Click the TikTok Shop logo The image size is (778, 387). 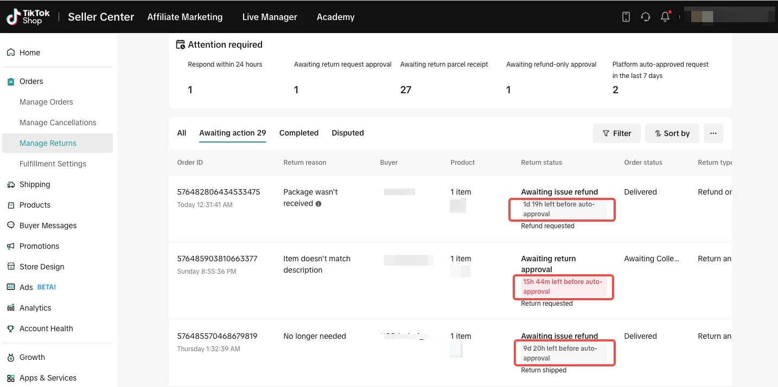click(28, 17)
